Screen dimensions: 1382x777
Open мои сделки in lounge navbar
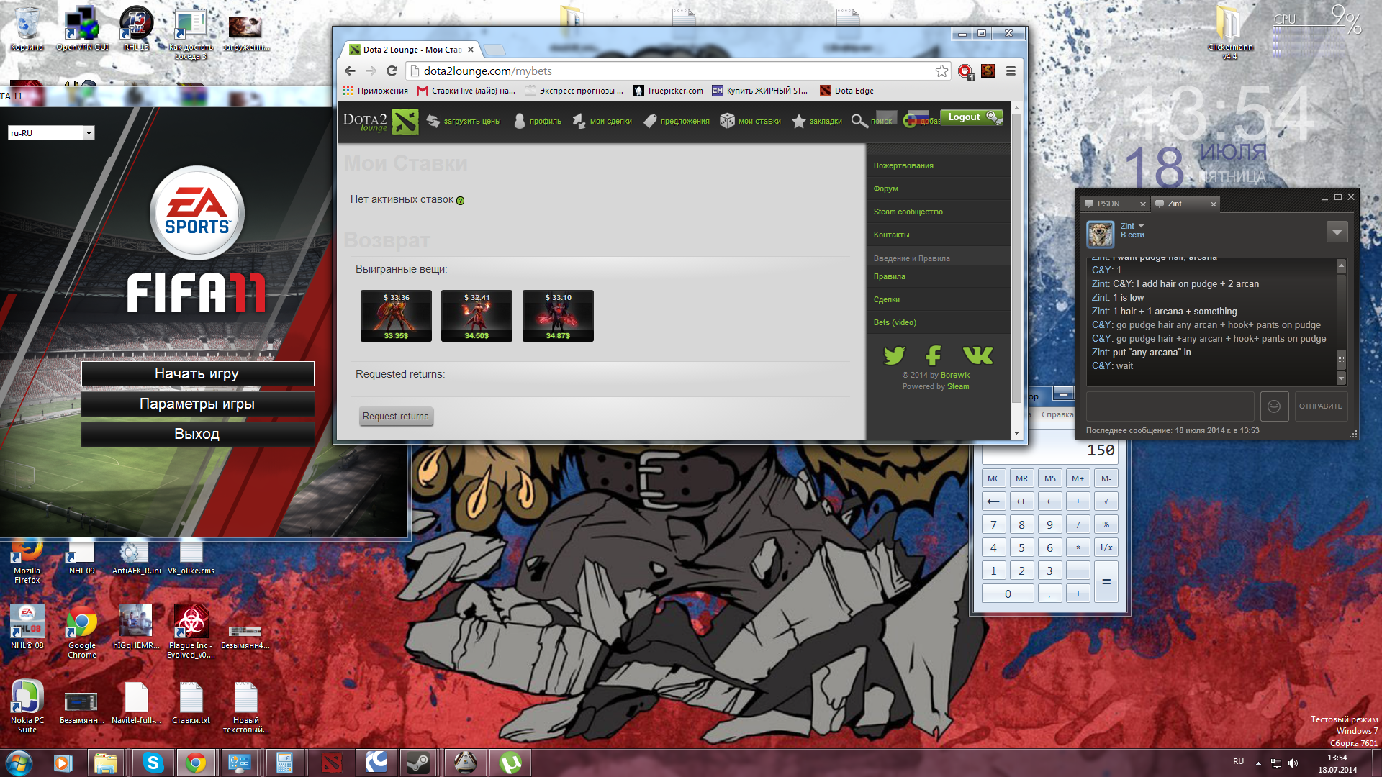602,121
